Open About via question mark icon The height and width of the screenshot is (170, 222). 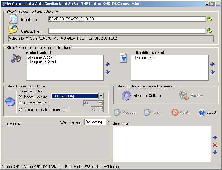tap(202, 112)
